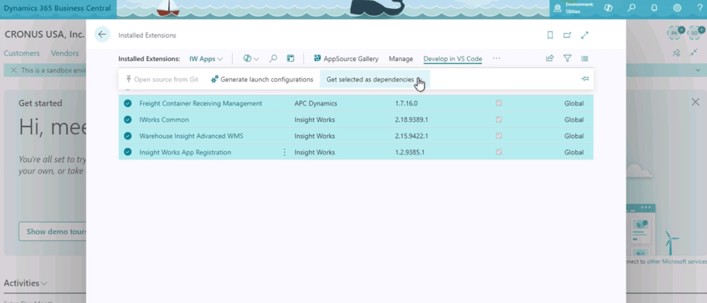
Task: Click the search magnifier in the list toolbar
Action: click(273, 59)
